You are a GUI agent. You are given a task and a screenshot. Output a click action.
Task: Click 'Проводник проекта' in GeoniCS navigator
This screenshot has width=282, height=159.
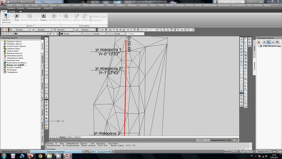point(14,42)
